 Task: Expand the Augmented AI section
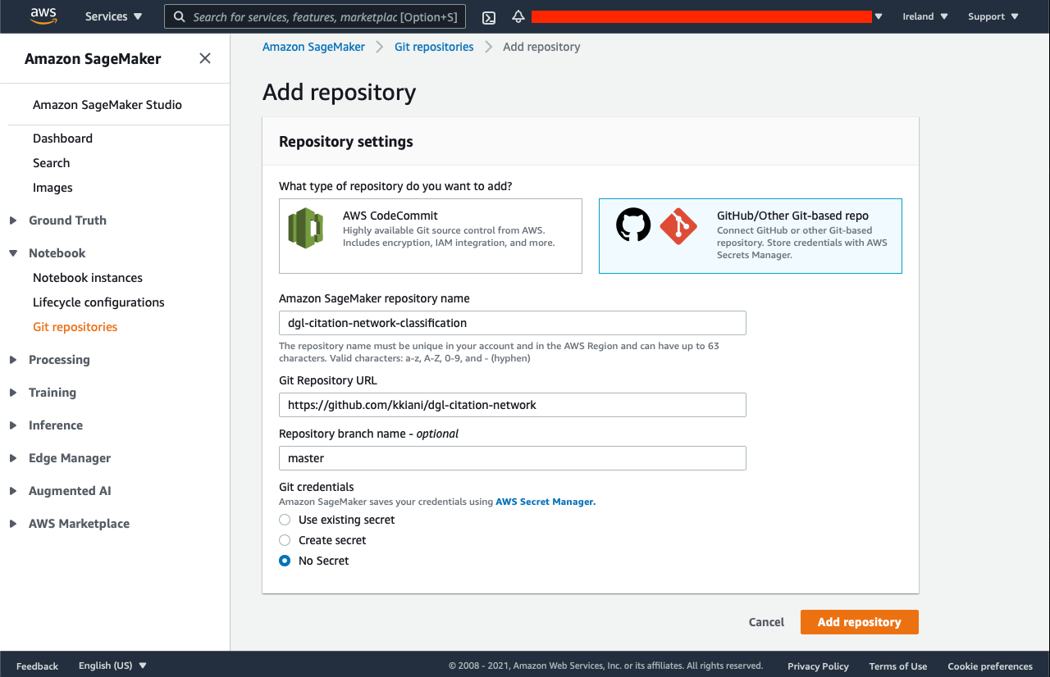pyautogui.click(x=13, y=491)
